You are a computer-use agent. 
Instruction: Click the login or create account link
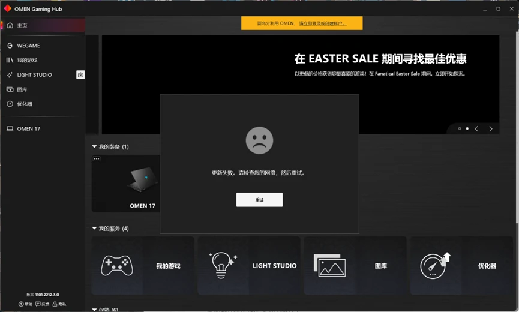click(323, 23)
